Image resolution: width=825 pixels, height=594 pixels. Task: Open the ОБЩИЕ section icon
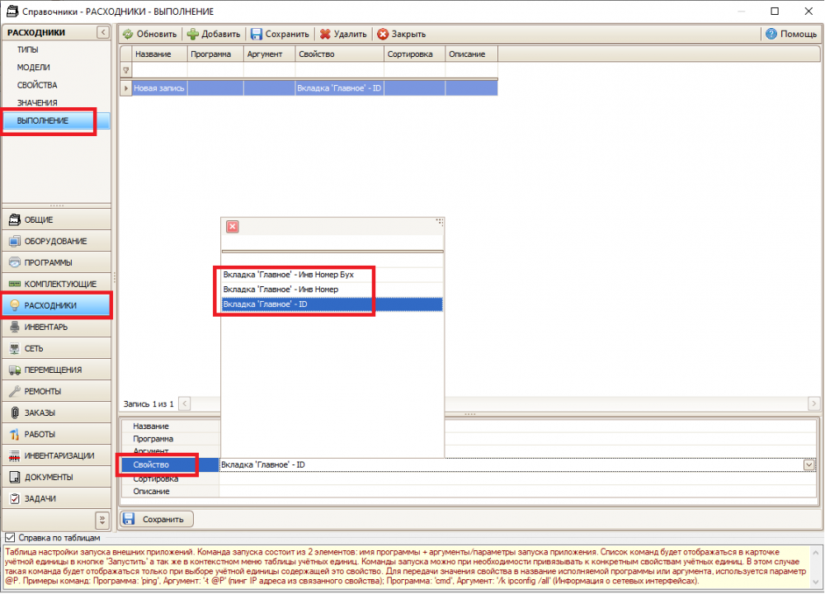pos(15,220)
